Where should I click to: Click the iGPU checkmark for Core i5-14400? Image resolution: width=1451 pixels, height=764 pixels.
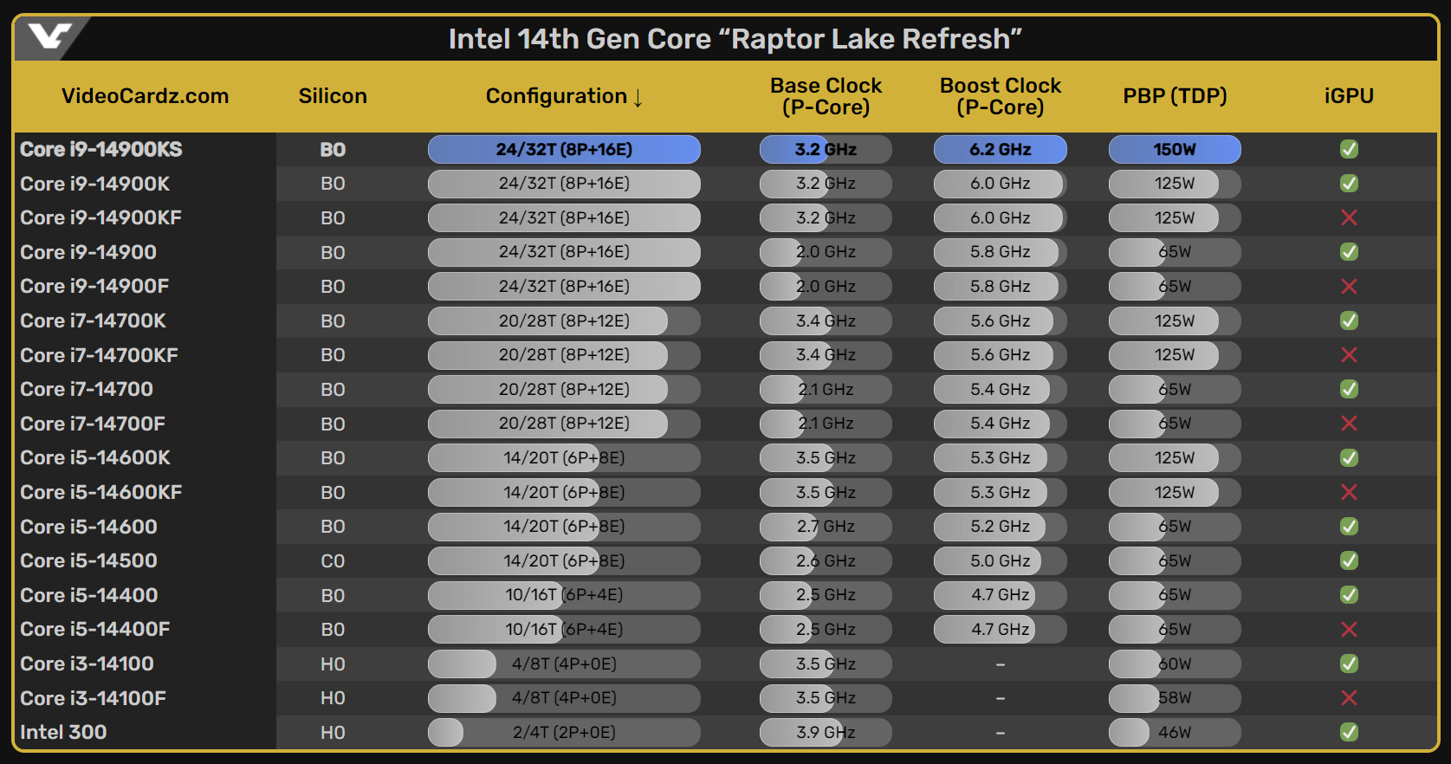pos(1349,595)
